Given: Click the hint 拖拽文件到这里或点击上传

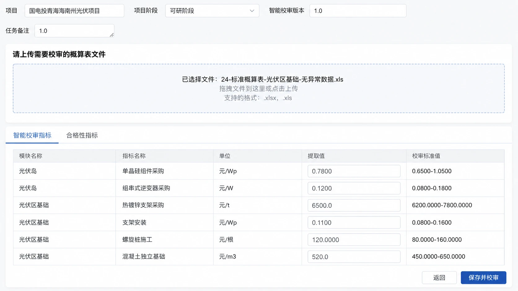Looking at the screenshot, I should pos(259,89).
